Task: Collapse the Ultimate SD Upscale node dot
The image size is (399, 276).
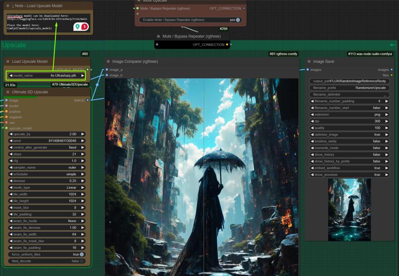Action: [x=7, y=92]
